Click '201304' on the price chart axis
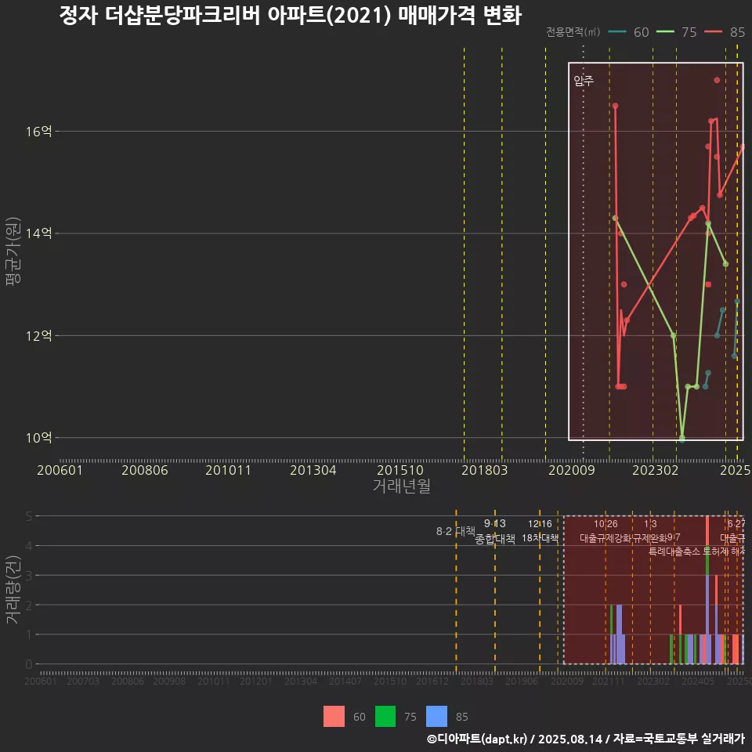752x752 pixels. 313,470
